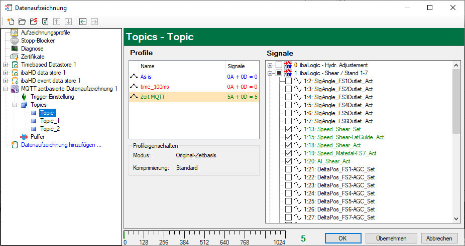Click the ibaHD data store 1 icon
The width and height of the screenshot is (465, 246).
[15, 73]
